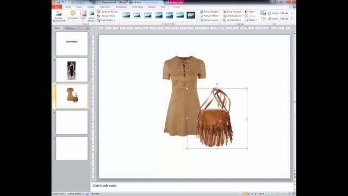348x196 pixels.
Task: Click the Save icon in quick access toolbar
Action: tap(58, 2)
